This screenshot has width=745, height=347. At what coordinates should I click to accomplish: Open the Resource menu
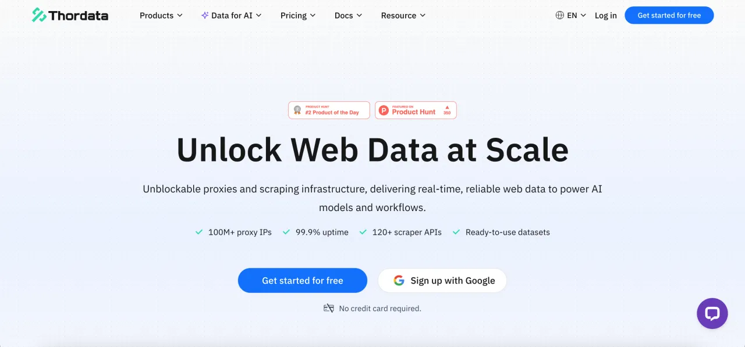[403, 16]
